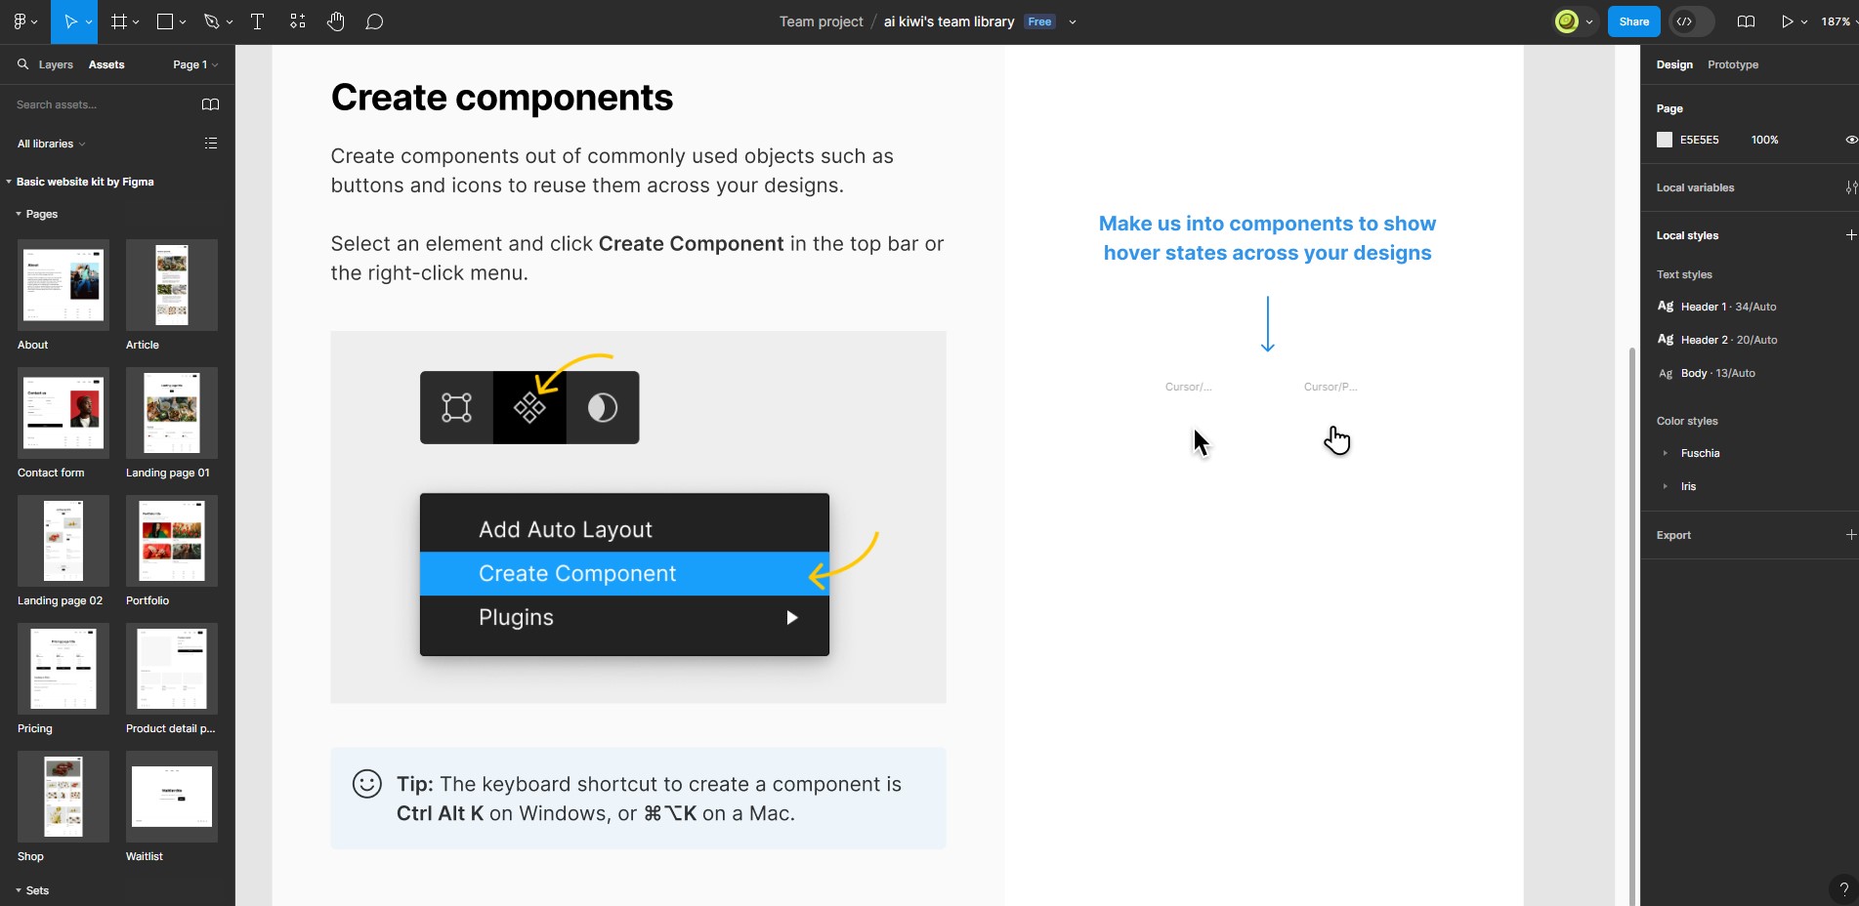Image resolution: width=1859 pixels, height=906 pixels.
Task: Open the All libraries dropdown
Action: 51,144
